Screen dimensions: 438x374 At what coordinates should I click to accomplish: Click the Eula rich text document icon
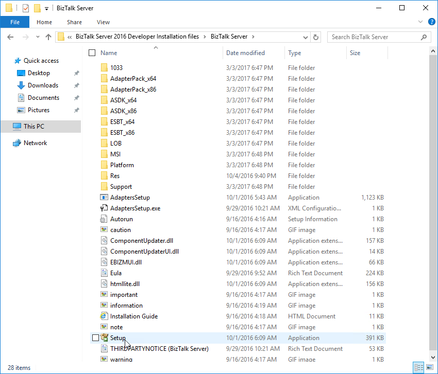[x=104, y=273]
